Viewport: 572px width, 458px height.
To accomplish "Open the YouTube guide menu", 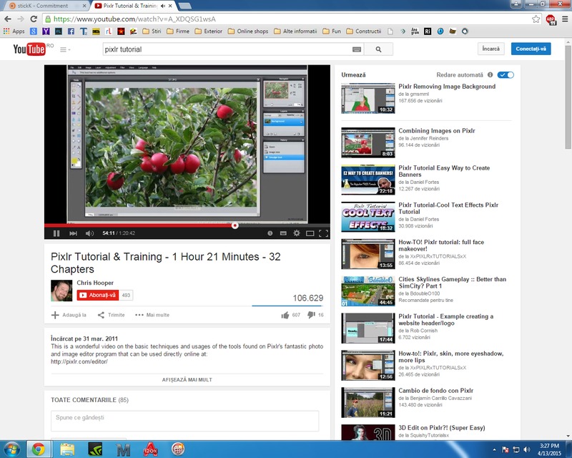I will [64, 49].
